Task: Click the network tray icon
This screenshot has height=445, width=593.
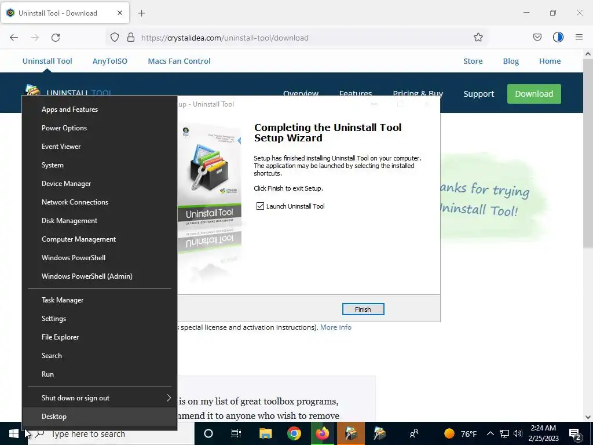Action: [x=504, y=433]
